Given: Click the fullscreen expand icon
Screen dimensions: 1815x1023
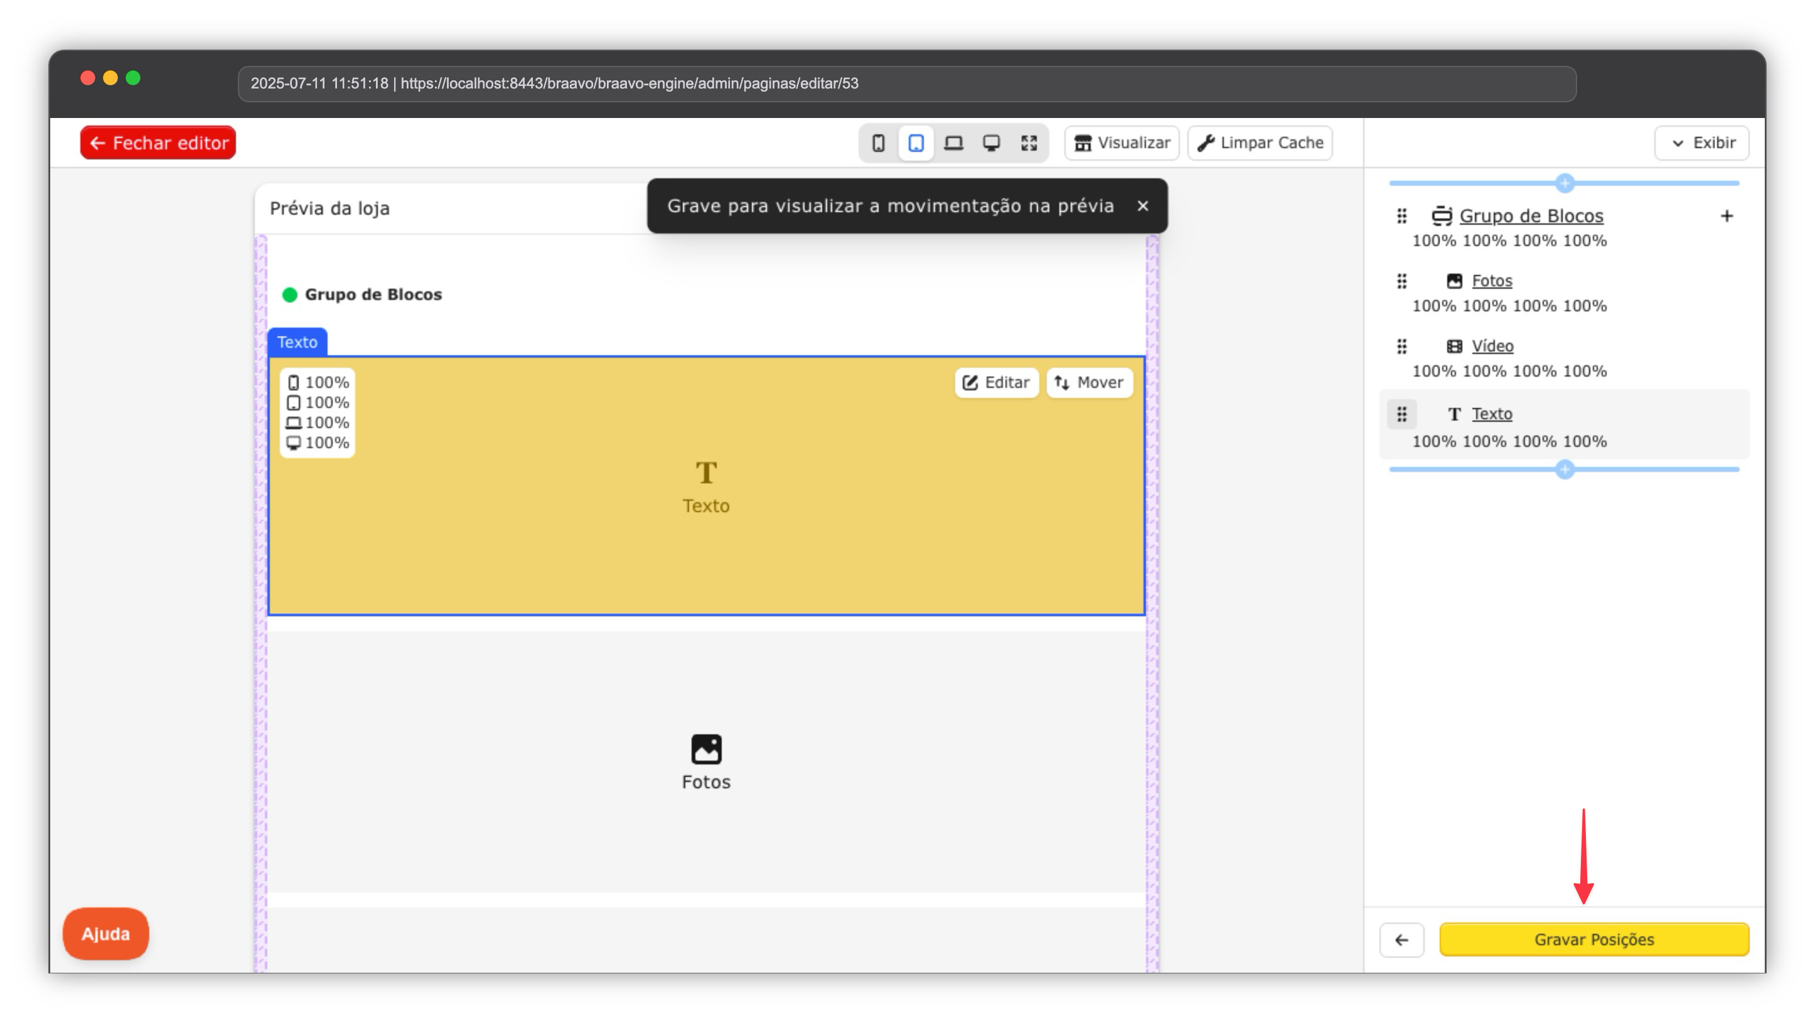Looking at the screenshot, I should tap(1029, 143).
